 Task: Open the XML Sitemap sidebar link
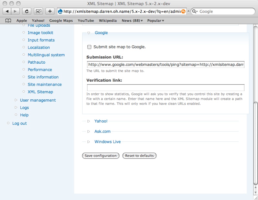(x=40, y=92)
